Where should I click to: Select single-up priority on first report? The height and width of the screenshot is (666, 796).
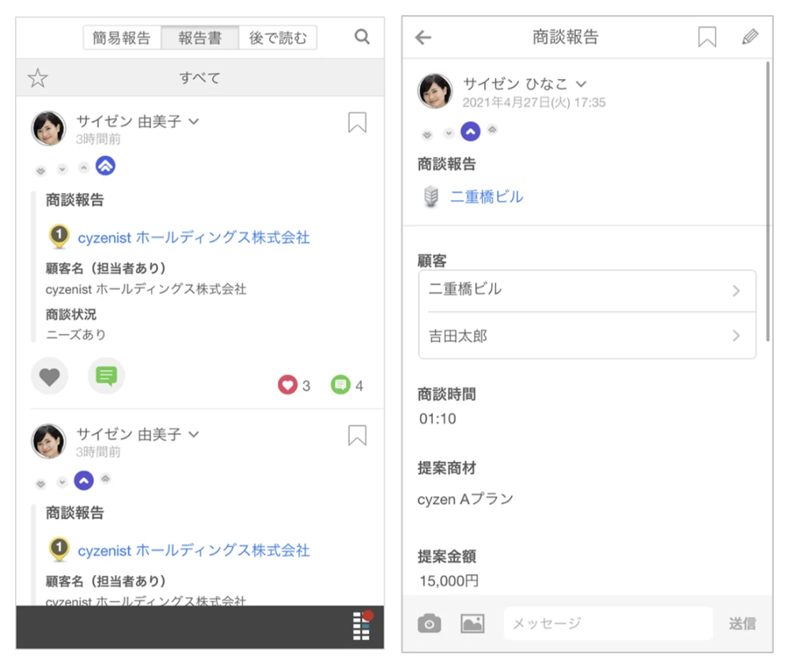(x=84, y=167)
